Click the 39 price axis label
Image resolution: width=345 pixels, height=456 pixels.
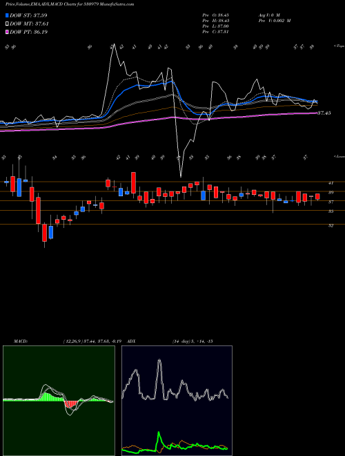[x=331, y=192]
